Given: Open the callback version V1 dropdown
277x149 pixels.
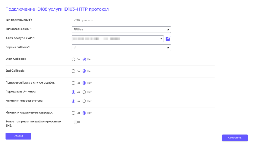Looking at the screenshot, I should (119, 48).
